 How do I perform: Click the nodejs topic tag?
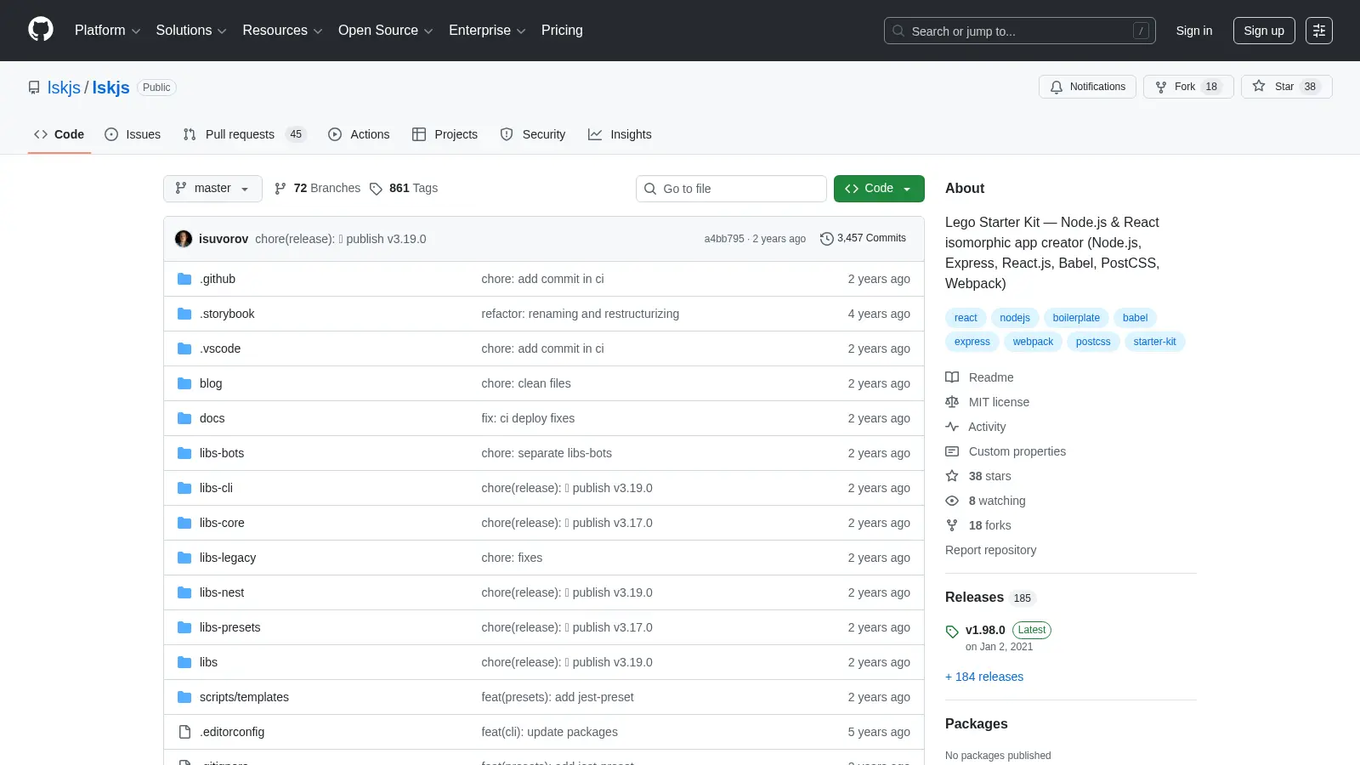[1015, 318]
